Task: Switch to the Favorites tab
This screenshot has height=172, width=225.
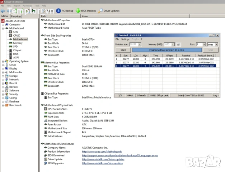Action: click(x=16, y=16)
